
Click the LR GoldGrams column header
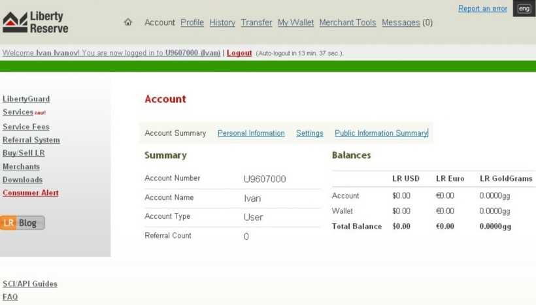pos(506,179)
